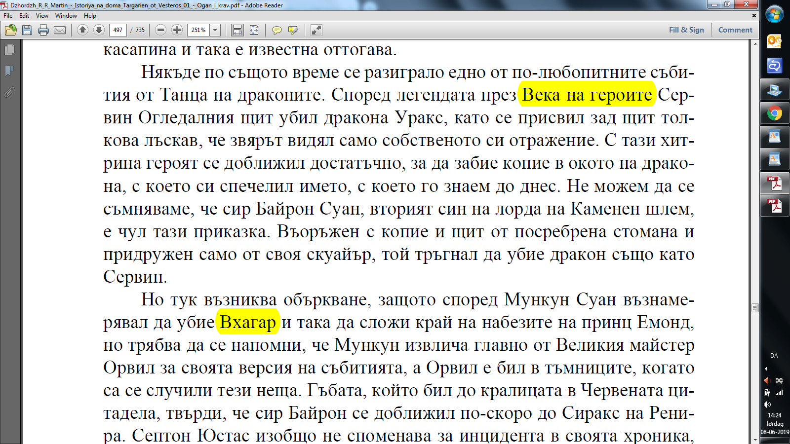Go to previous page arrow

pyautogui.click(x=83, y=30)
